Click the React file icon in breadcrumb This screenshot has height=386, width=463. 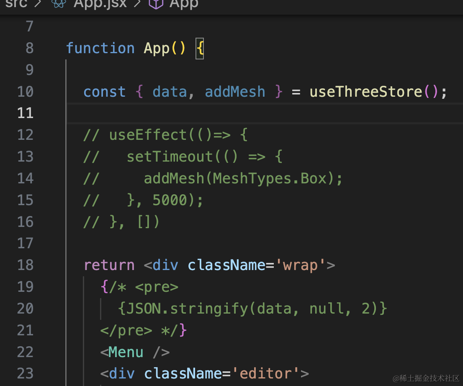[59, 3]
